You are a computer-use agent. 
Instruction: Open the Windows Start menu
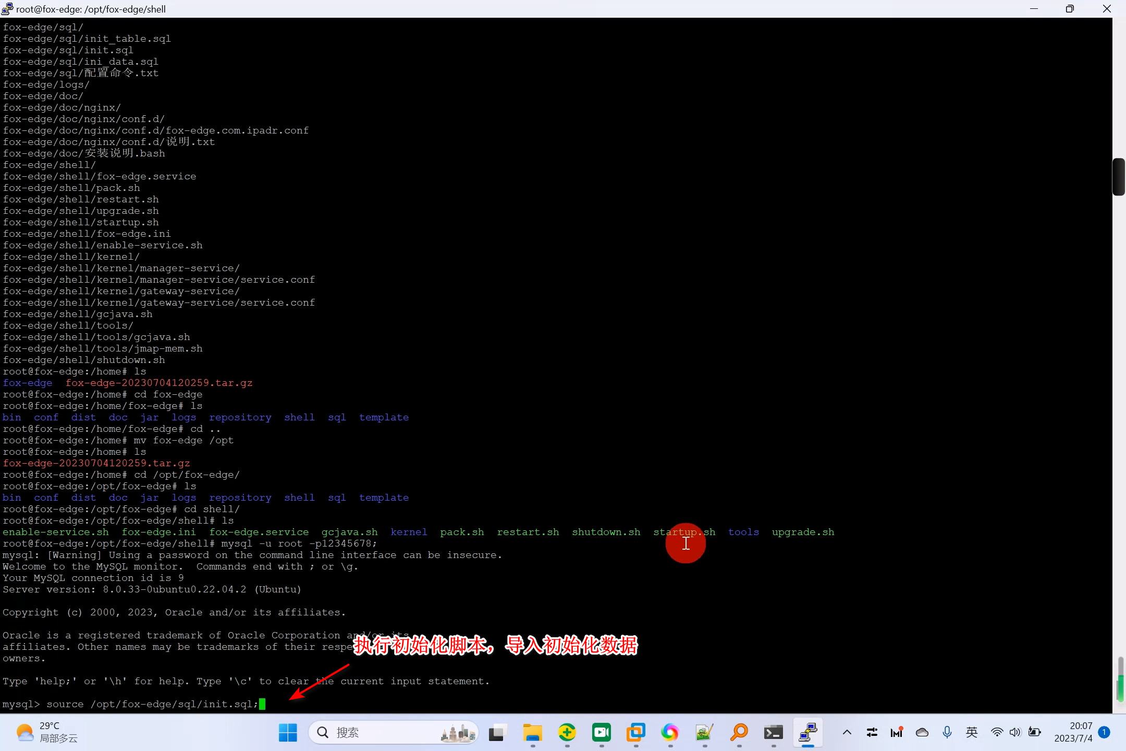287,733
